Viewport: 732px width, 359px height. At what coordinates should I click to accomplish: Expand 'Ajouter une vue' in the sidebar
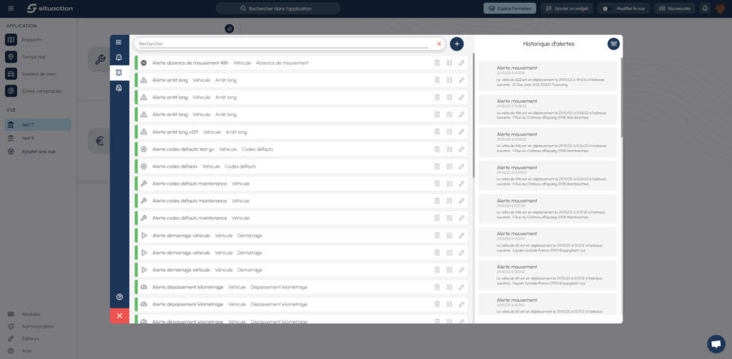click(39, 151)
